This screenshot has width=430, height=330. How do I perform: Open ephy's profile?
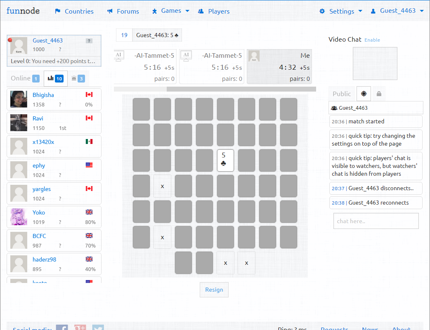point(39,165)
